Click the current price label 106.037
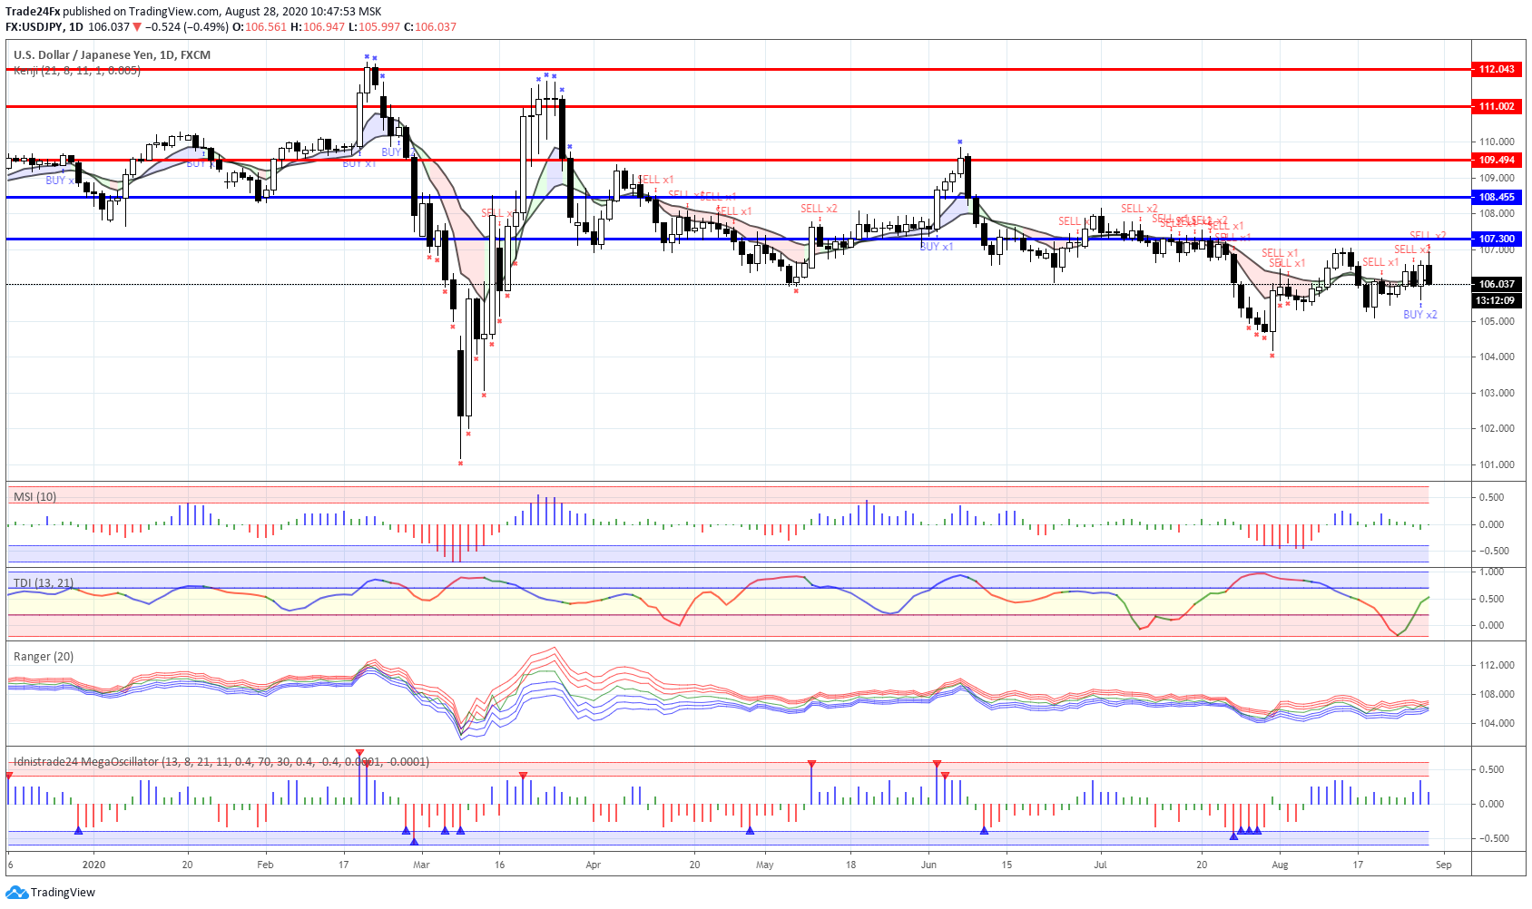 (1497, 284)
